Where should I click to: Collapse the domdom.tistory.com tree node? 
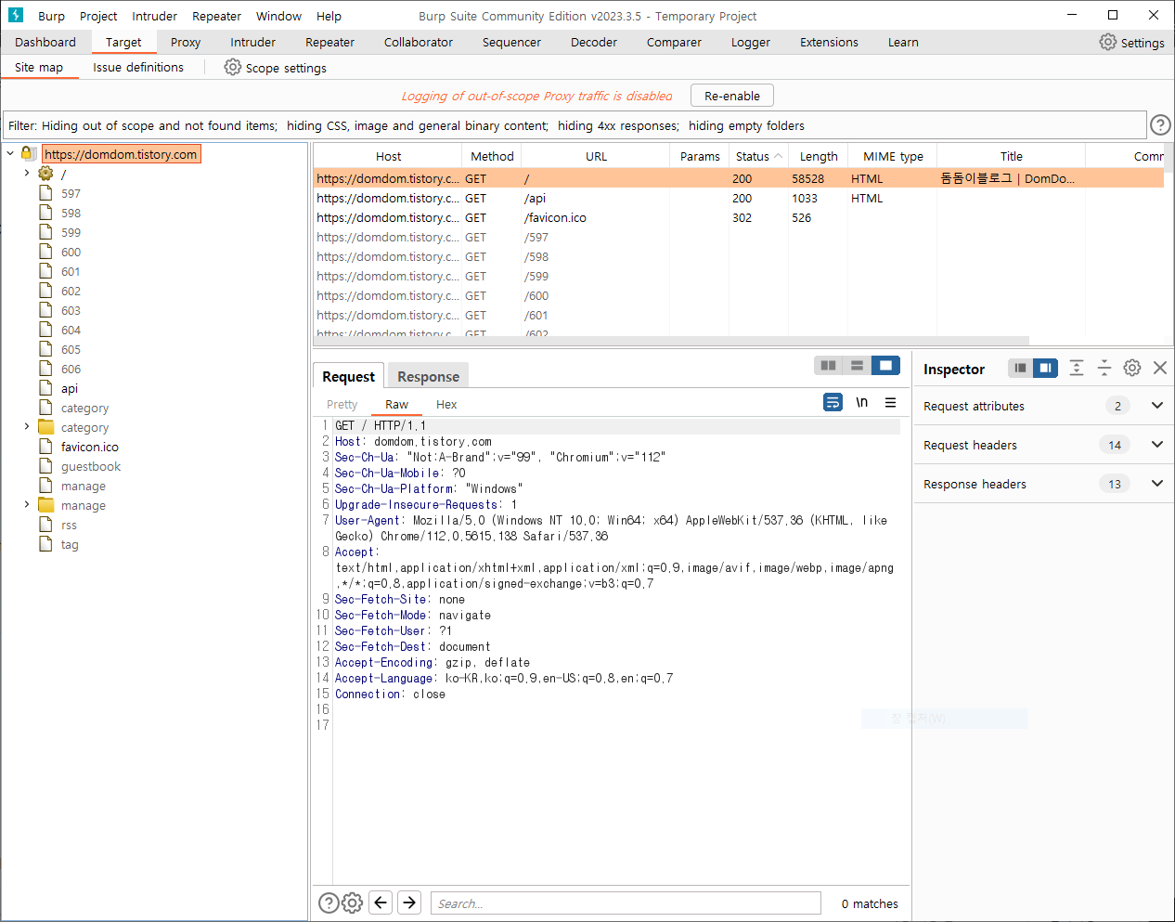point(10,153)
